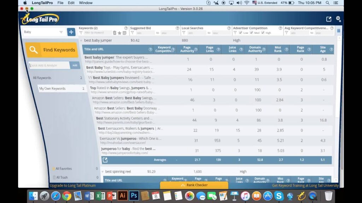Click the Local Searches help icon
This screenshot has width=362, height=203.
(229, 28)
